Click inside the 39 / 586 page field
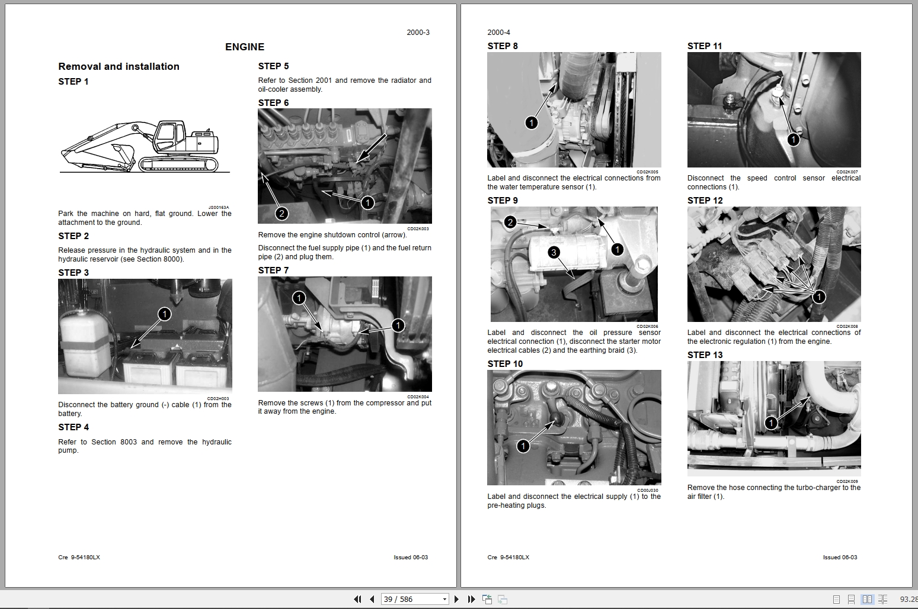The image size is (918, 609). pos(403,599)
